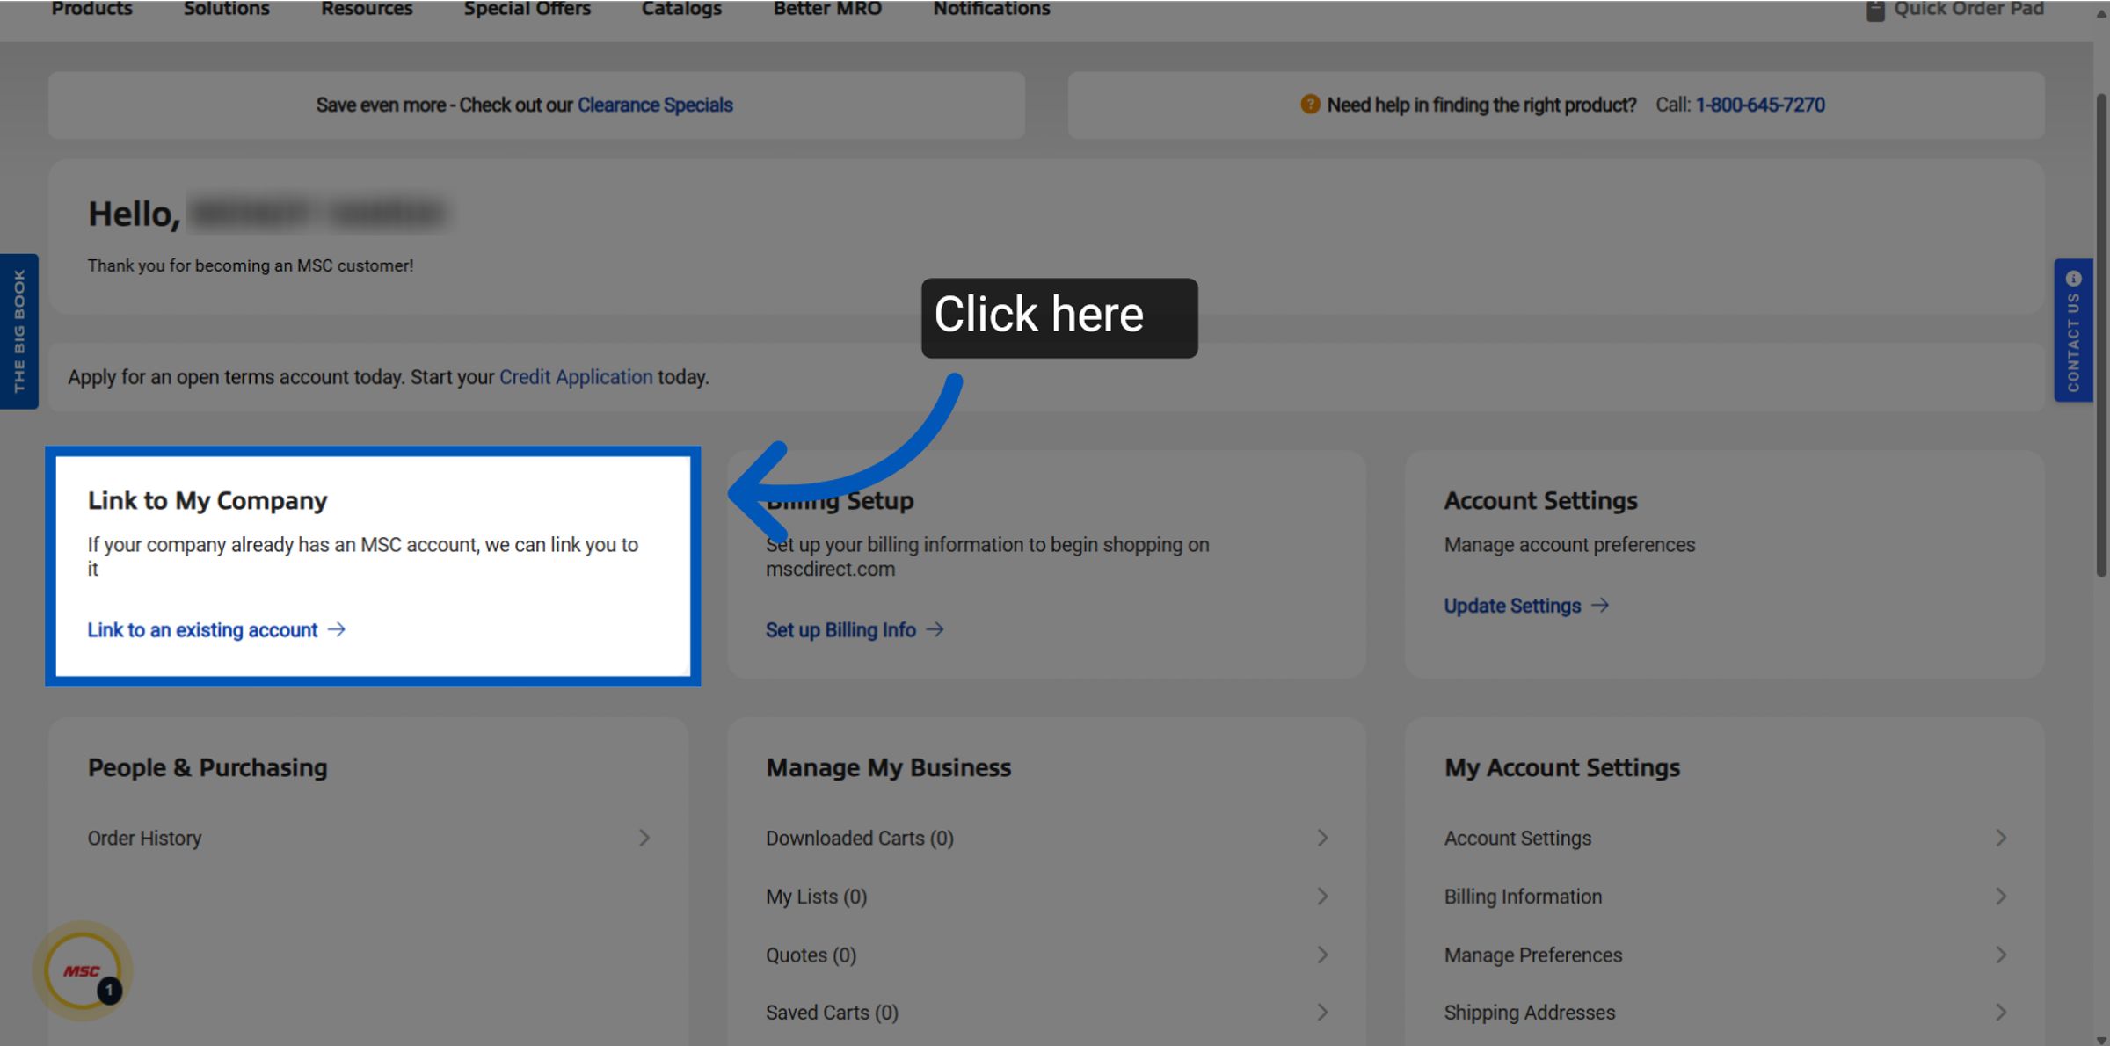Open the Special Offers menu
This screenshot has height=1046, width=2110.
[527, 9]
